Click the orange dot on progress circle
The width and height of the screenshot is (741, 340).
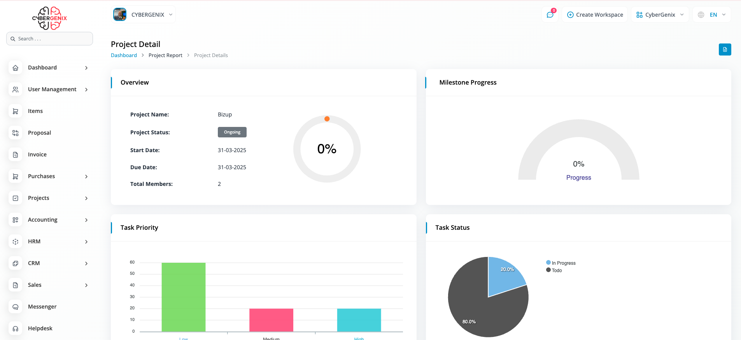pyautogui.click(x=327, y=119)
